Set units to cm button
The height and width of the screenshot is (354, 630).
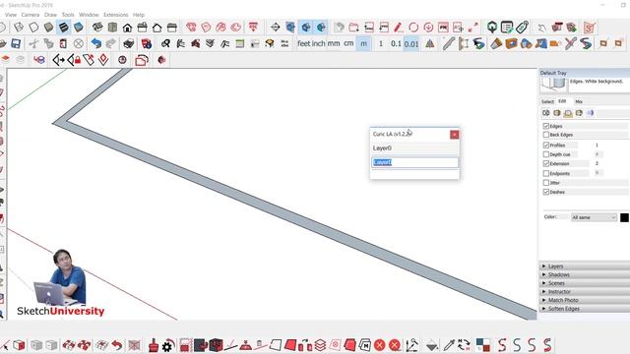click(348, 43)
